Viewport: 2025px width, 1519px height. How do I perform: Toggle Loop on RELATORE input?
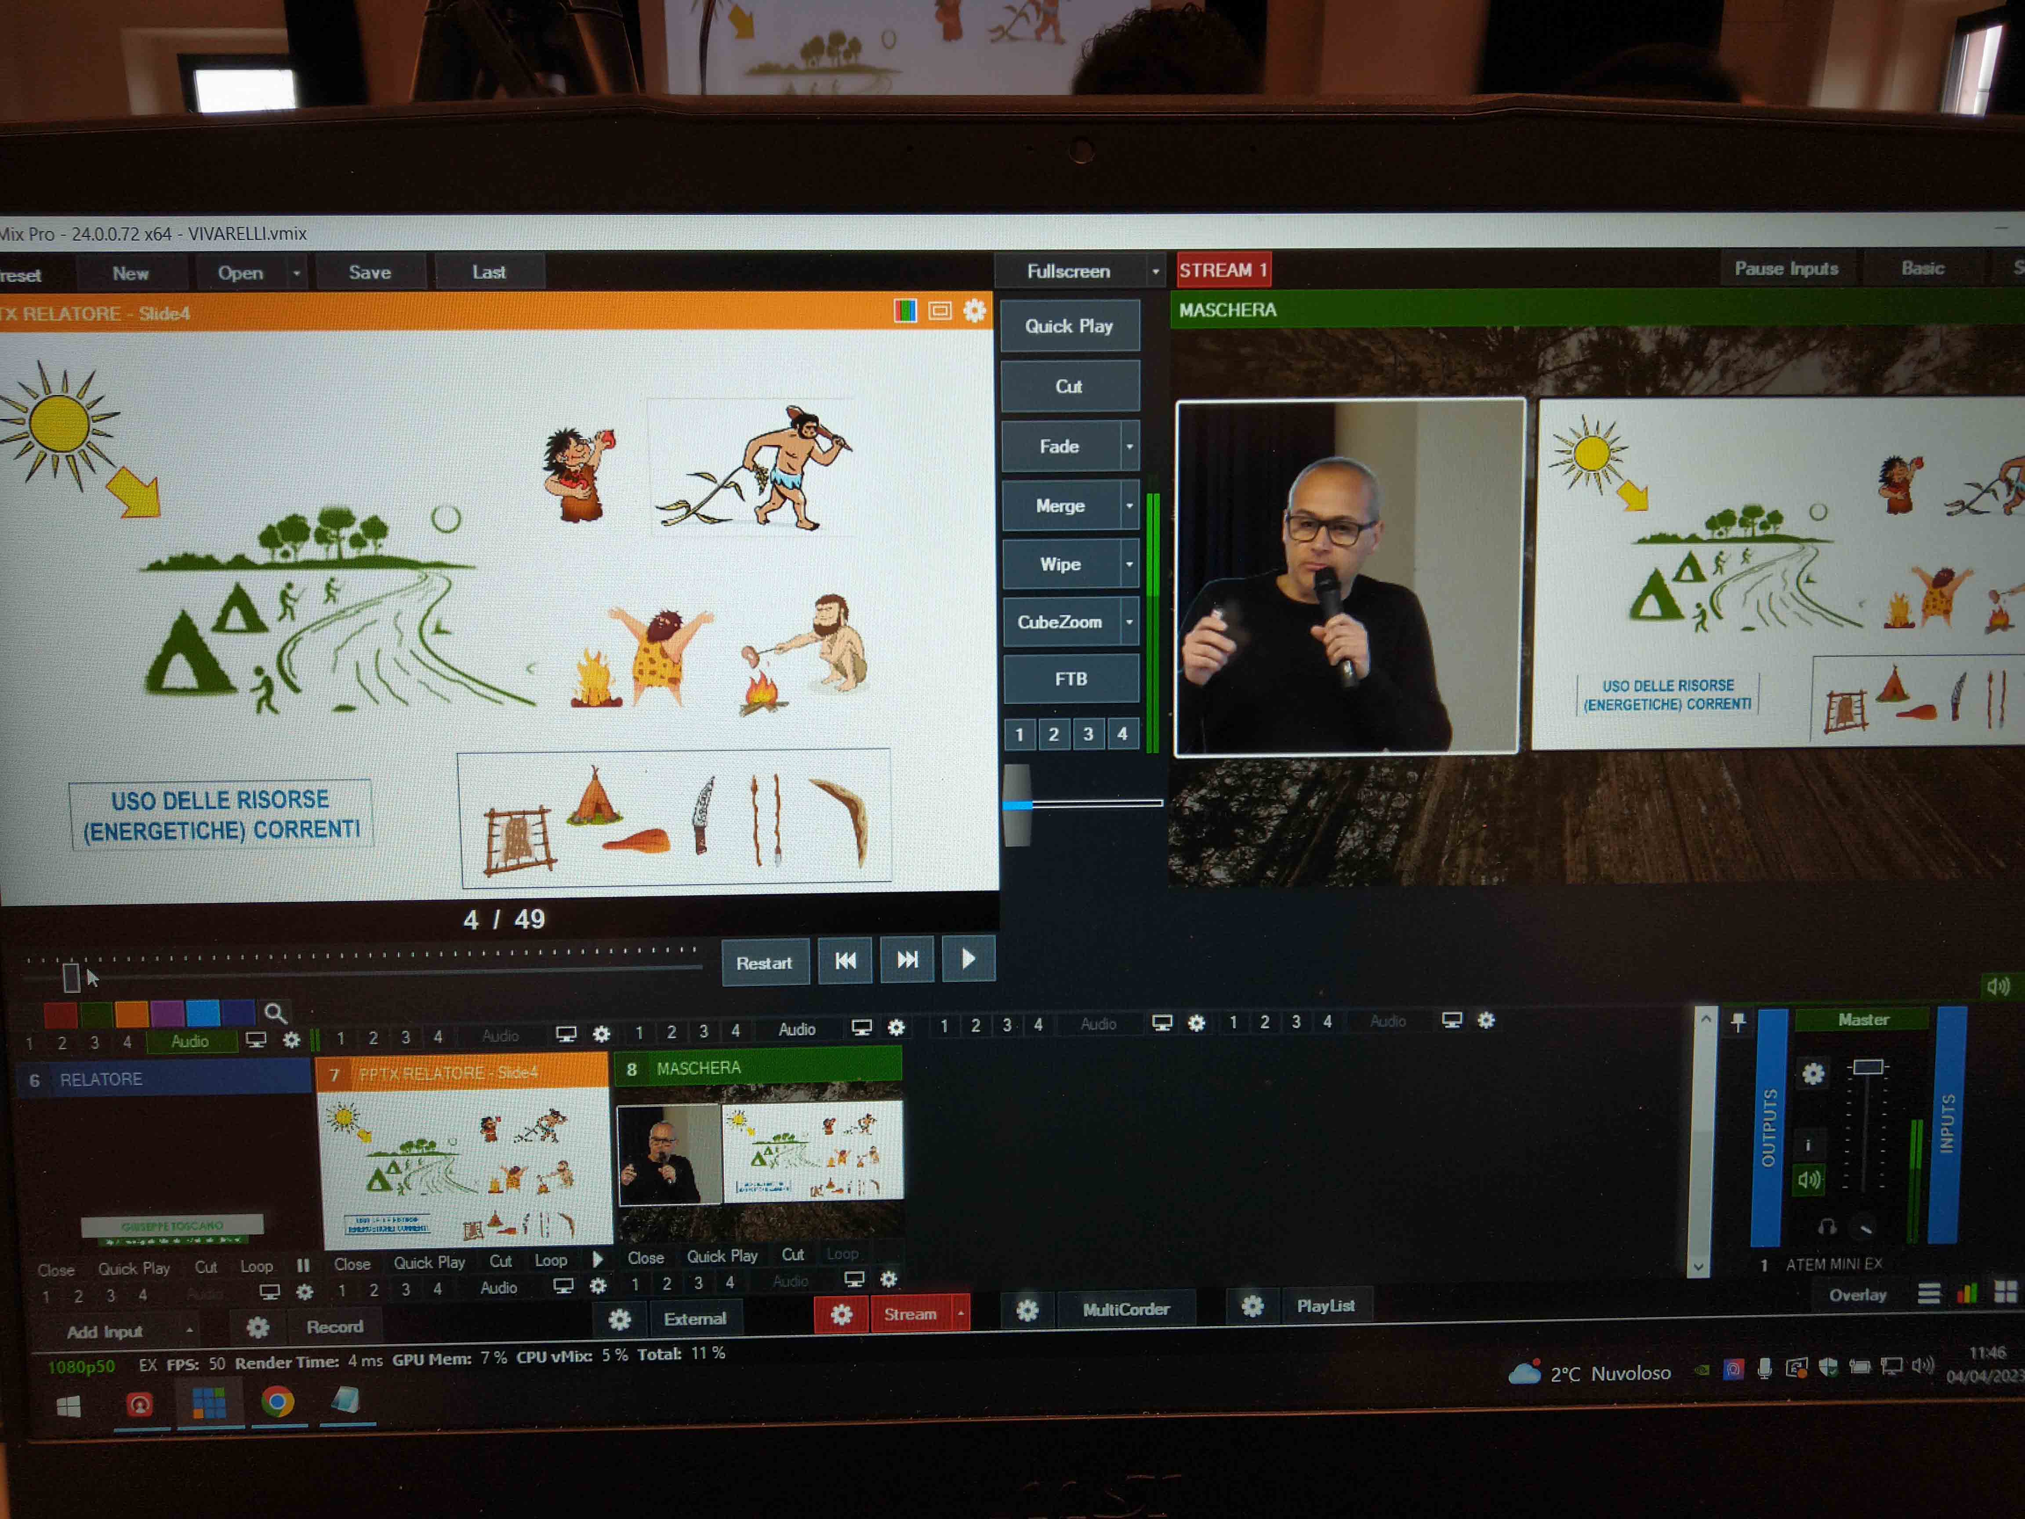[x=256, y=1267]
